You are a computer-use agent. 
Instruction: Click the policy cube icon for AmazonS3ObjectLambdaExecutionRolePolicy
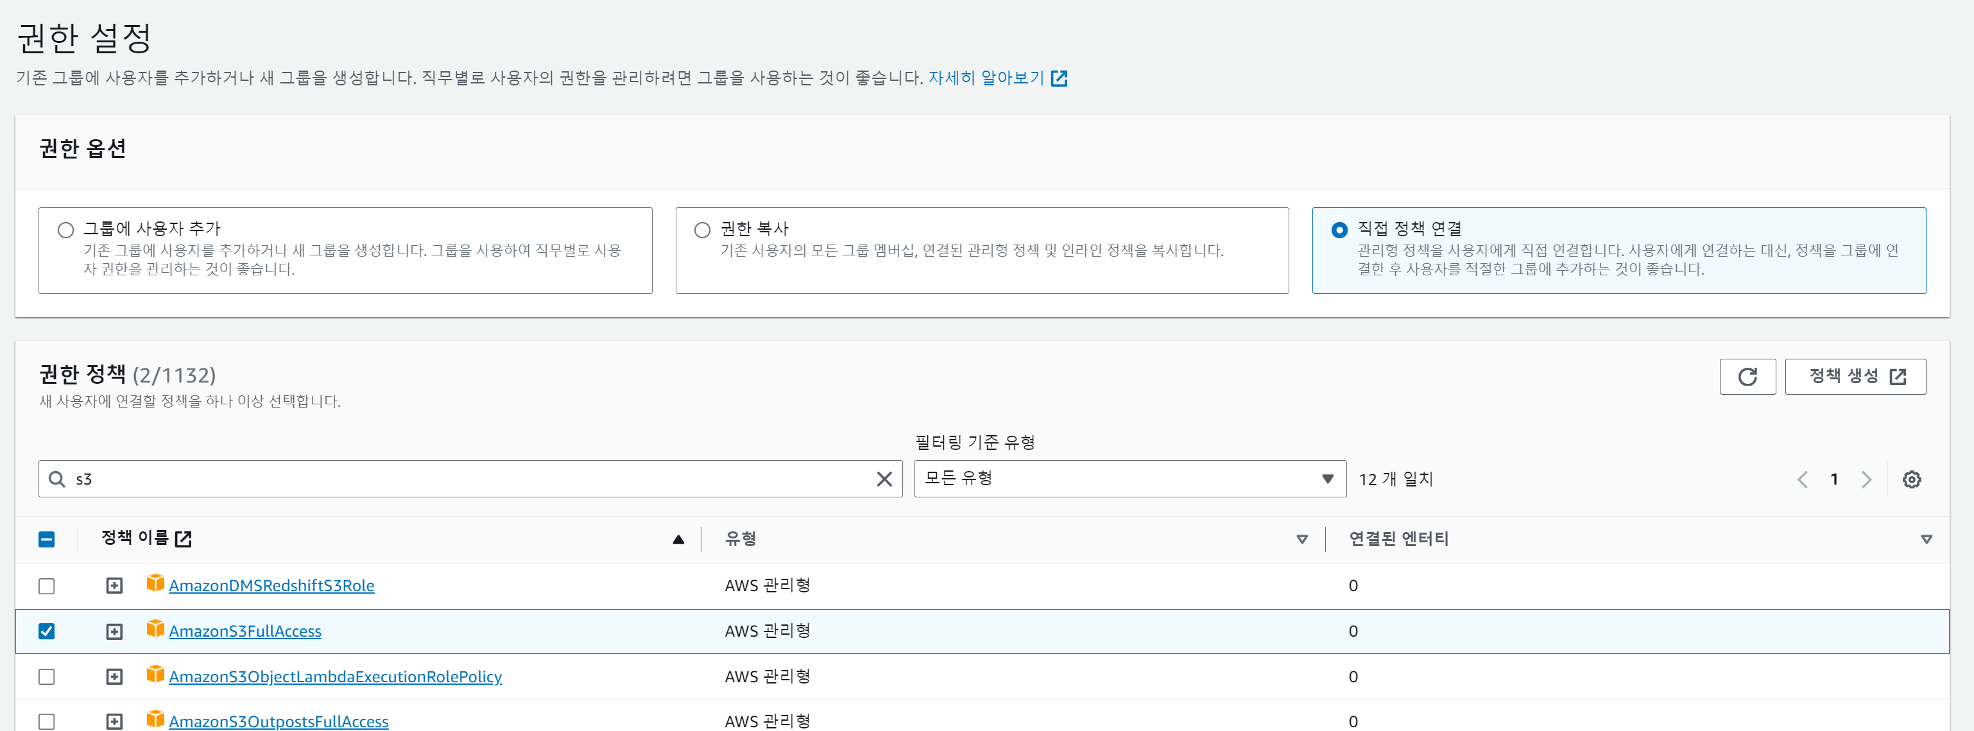click(x=155, y=675)
